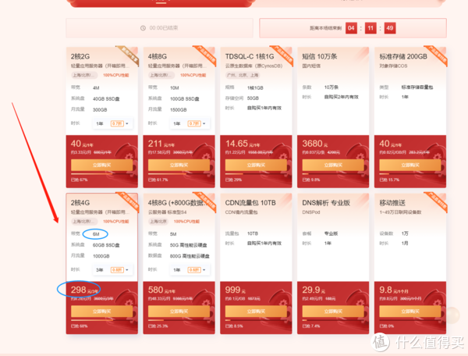Click the 已抢 25.3% progress bar
Screen dimensions: 468x356
(179, 320)
